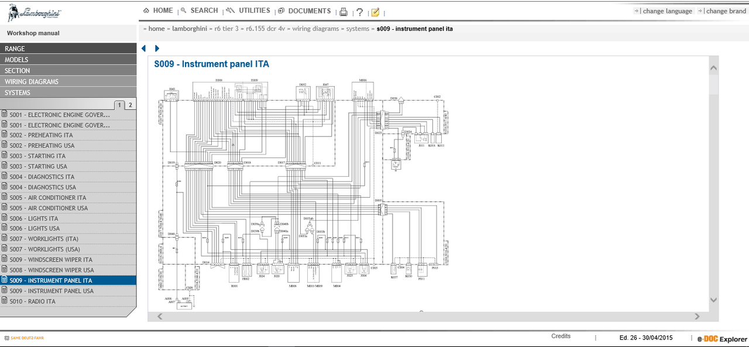
Task: Click 'systems' breadcrumb link
Action: pos(358,29)
